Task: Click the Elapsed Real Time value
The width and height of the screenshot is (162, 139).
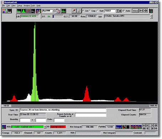Action: click(x=145, y=110)
